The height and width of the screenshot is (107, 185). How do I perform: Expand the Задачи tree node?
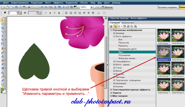coord(111,93)
